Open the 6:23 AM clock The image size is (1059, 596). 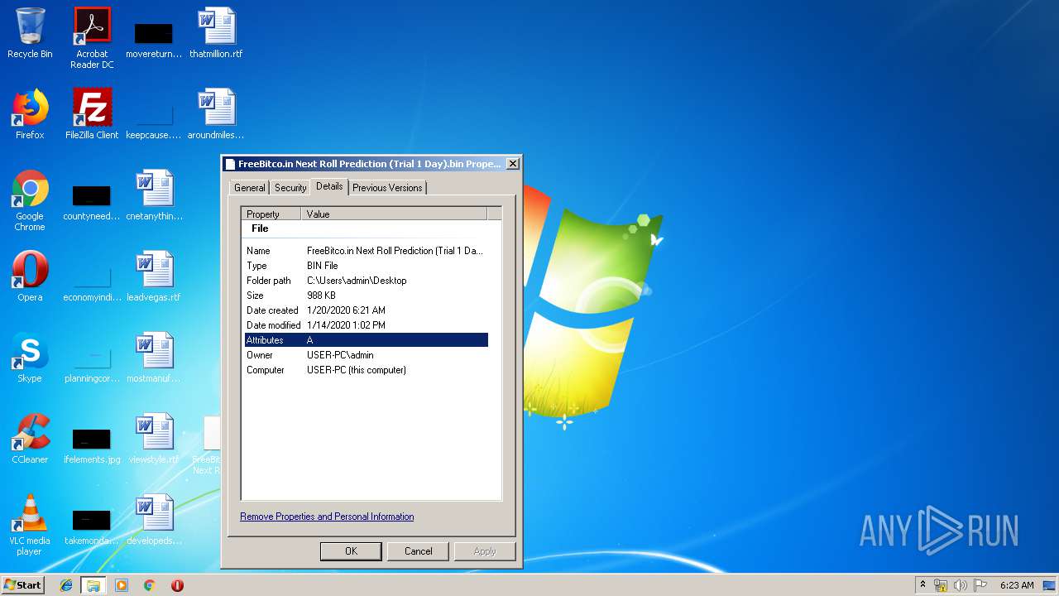pos(1017,585)
